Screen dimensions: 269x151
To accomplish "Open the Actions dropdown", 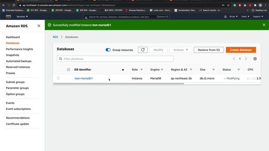I will tap(180, 50).
